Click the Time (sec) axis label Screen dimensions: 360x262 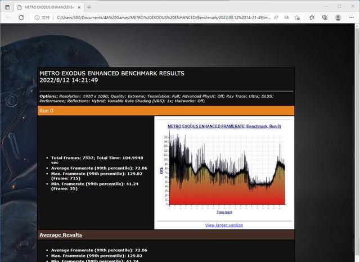[x=224, y=212]
